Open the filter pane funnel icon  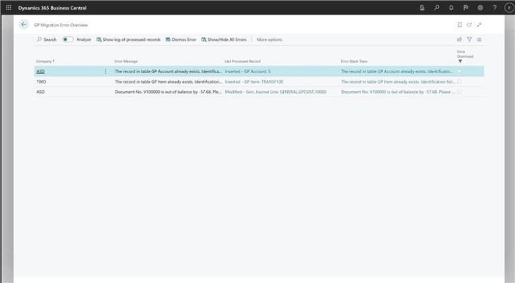point(469,40)
